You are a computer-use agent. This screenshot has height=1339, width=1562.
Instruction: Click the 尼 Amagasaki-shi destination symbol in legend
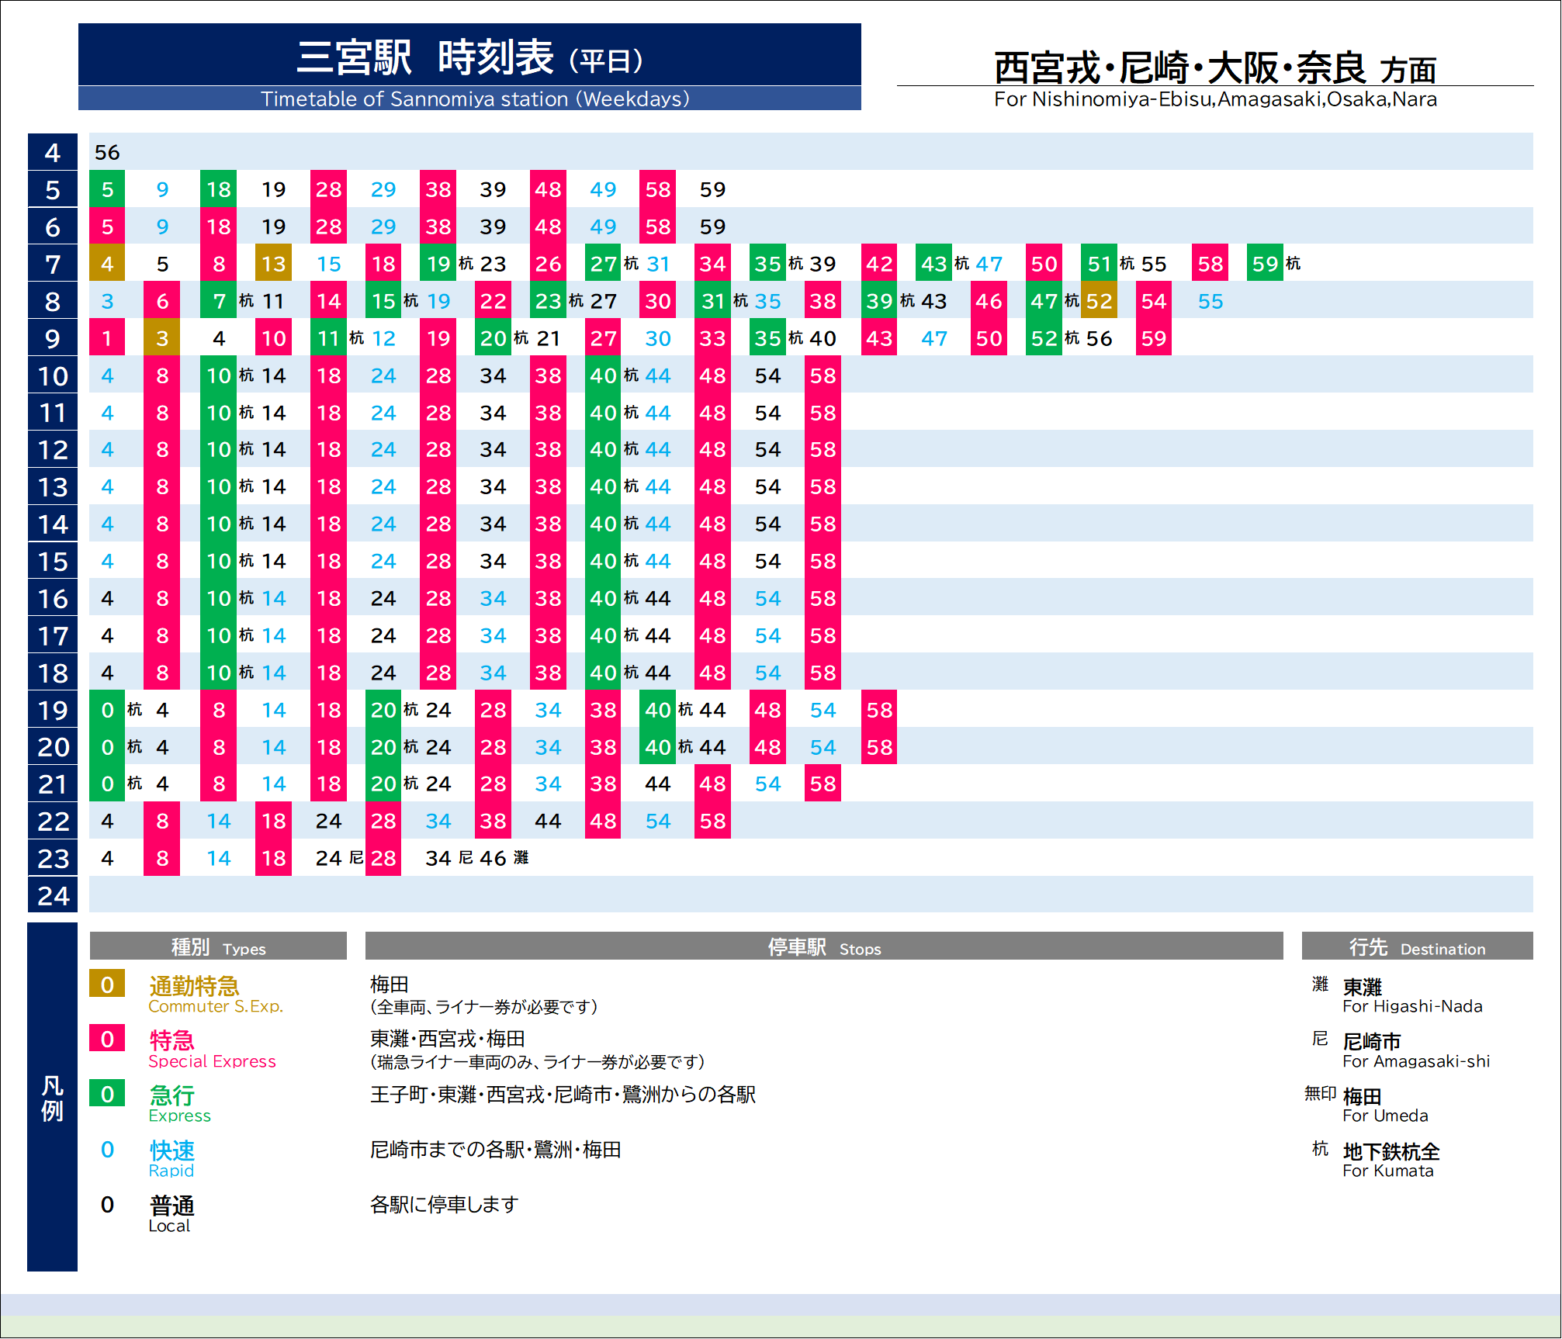click(x=1320, y=1039)
